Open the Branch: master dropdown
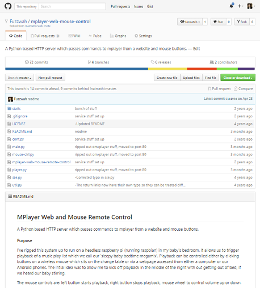This screenshot has height=288, width=260. (x=19, y=78)
